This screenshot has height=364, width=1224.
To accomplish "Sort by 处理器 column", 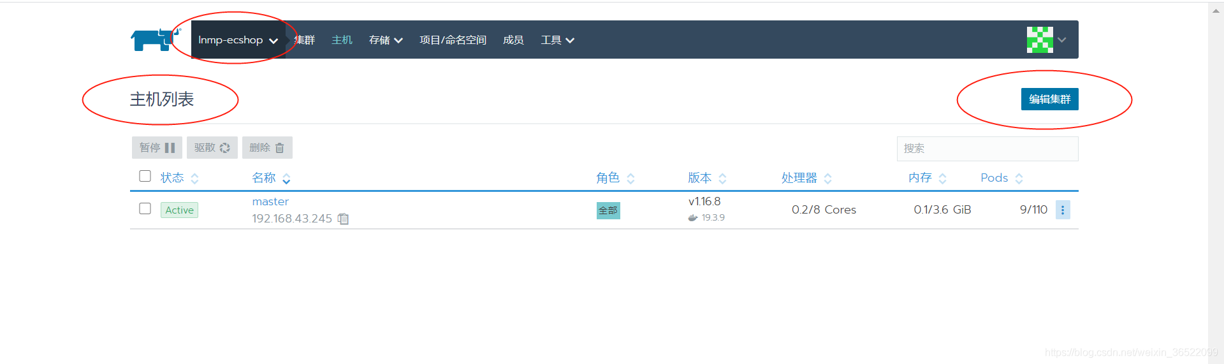I will tap(806, 178).
